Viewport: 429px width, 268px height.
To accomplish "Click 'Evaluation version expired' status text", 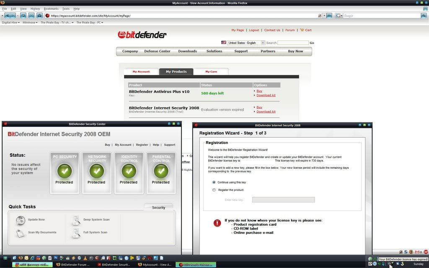I will [222, 110].
